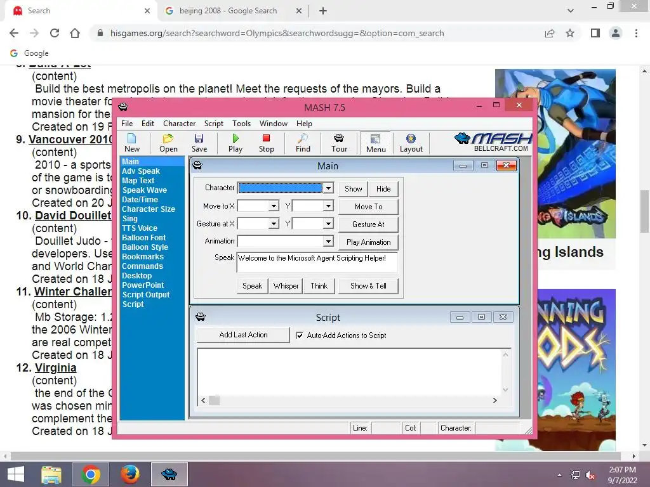The image size is (650, 487).
Task: Open a new Chrome tab with plus
Action: tap(323, 11)
